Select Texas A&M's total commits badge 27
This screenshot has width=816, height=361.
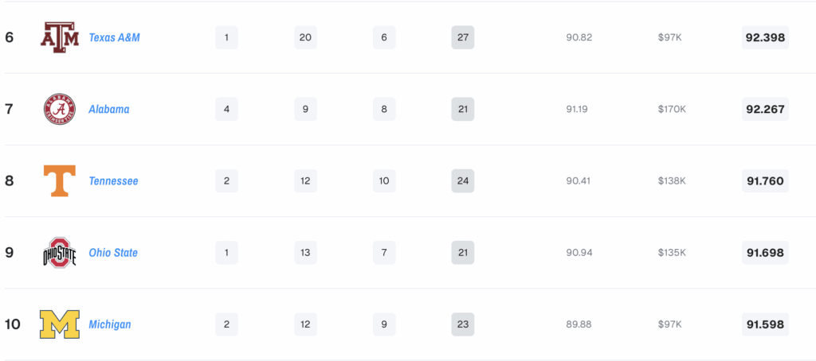coord(463,37)
